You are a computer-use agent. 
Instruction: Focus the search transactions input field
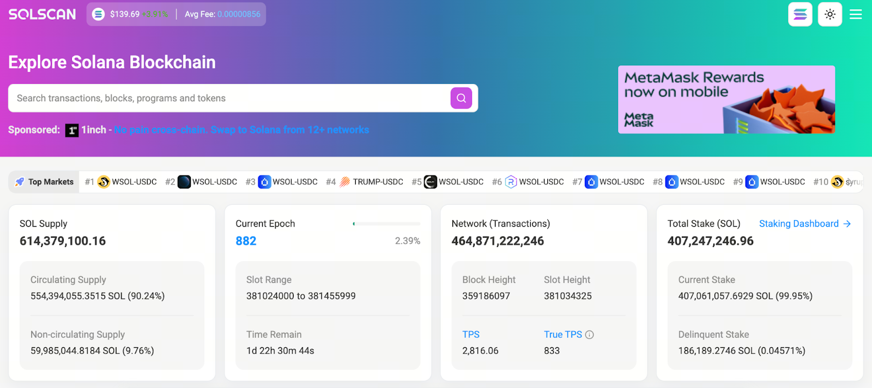(x=229, y=98)
